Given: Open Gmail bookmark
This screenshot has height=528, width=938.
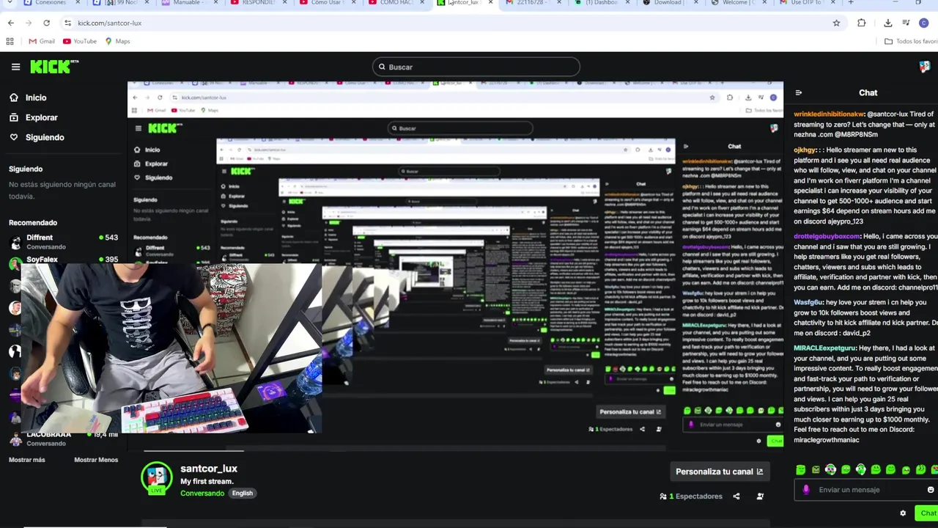Looking at the screenshot, I should pos(42,41).
